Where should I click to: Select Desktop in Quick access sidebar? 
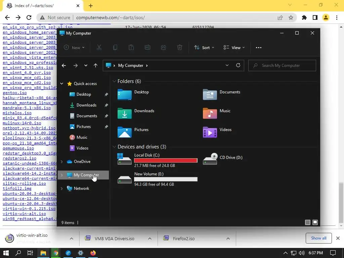pos(84,94)
